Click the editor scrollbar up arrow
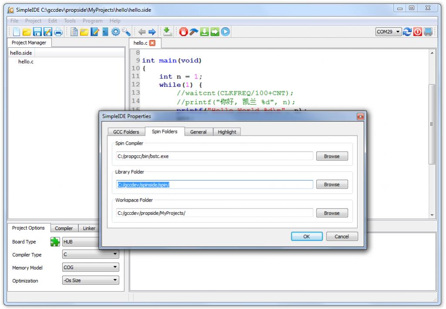Viewport: 446px width, 309px height. [x=432, y=53]
